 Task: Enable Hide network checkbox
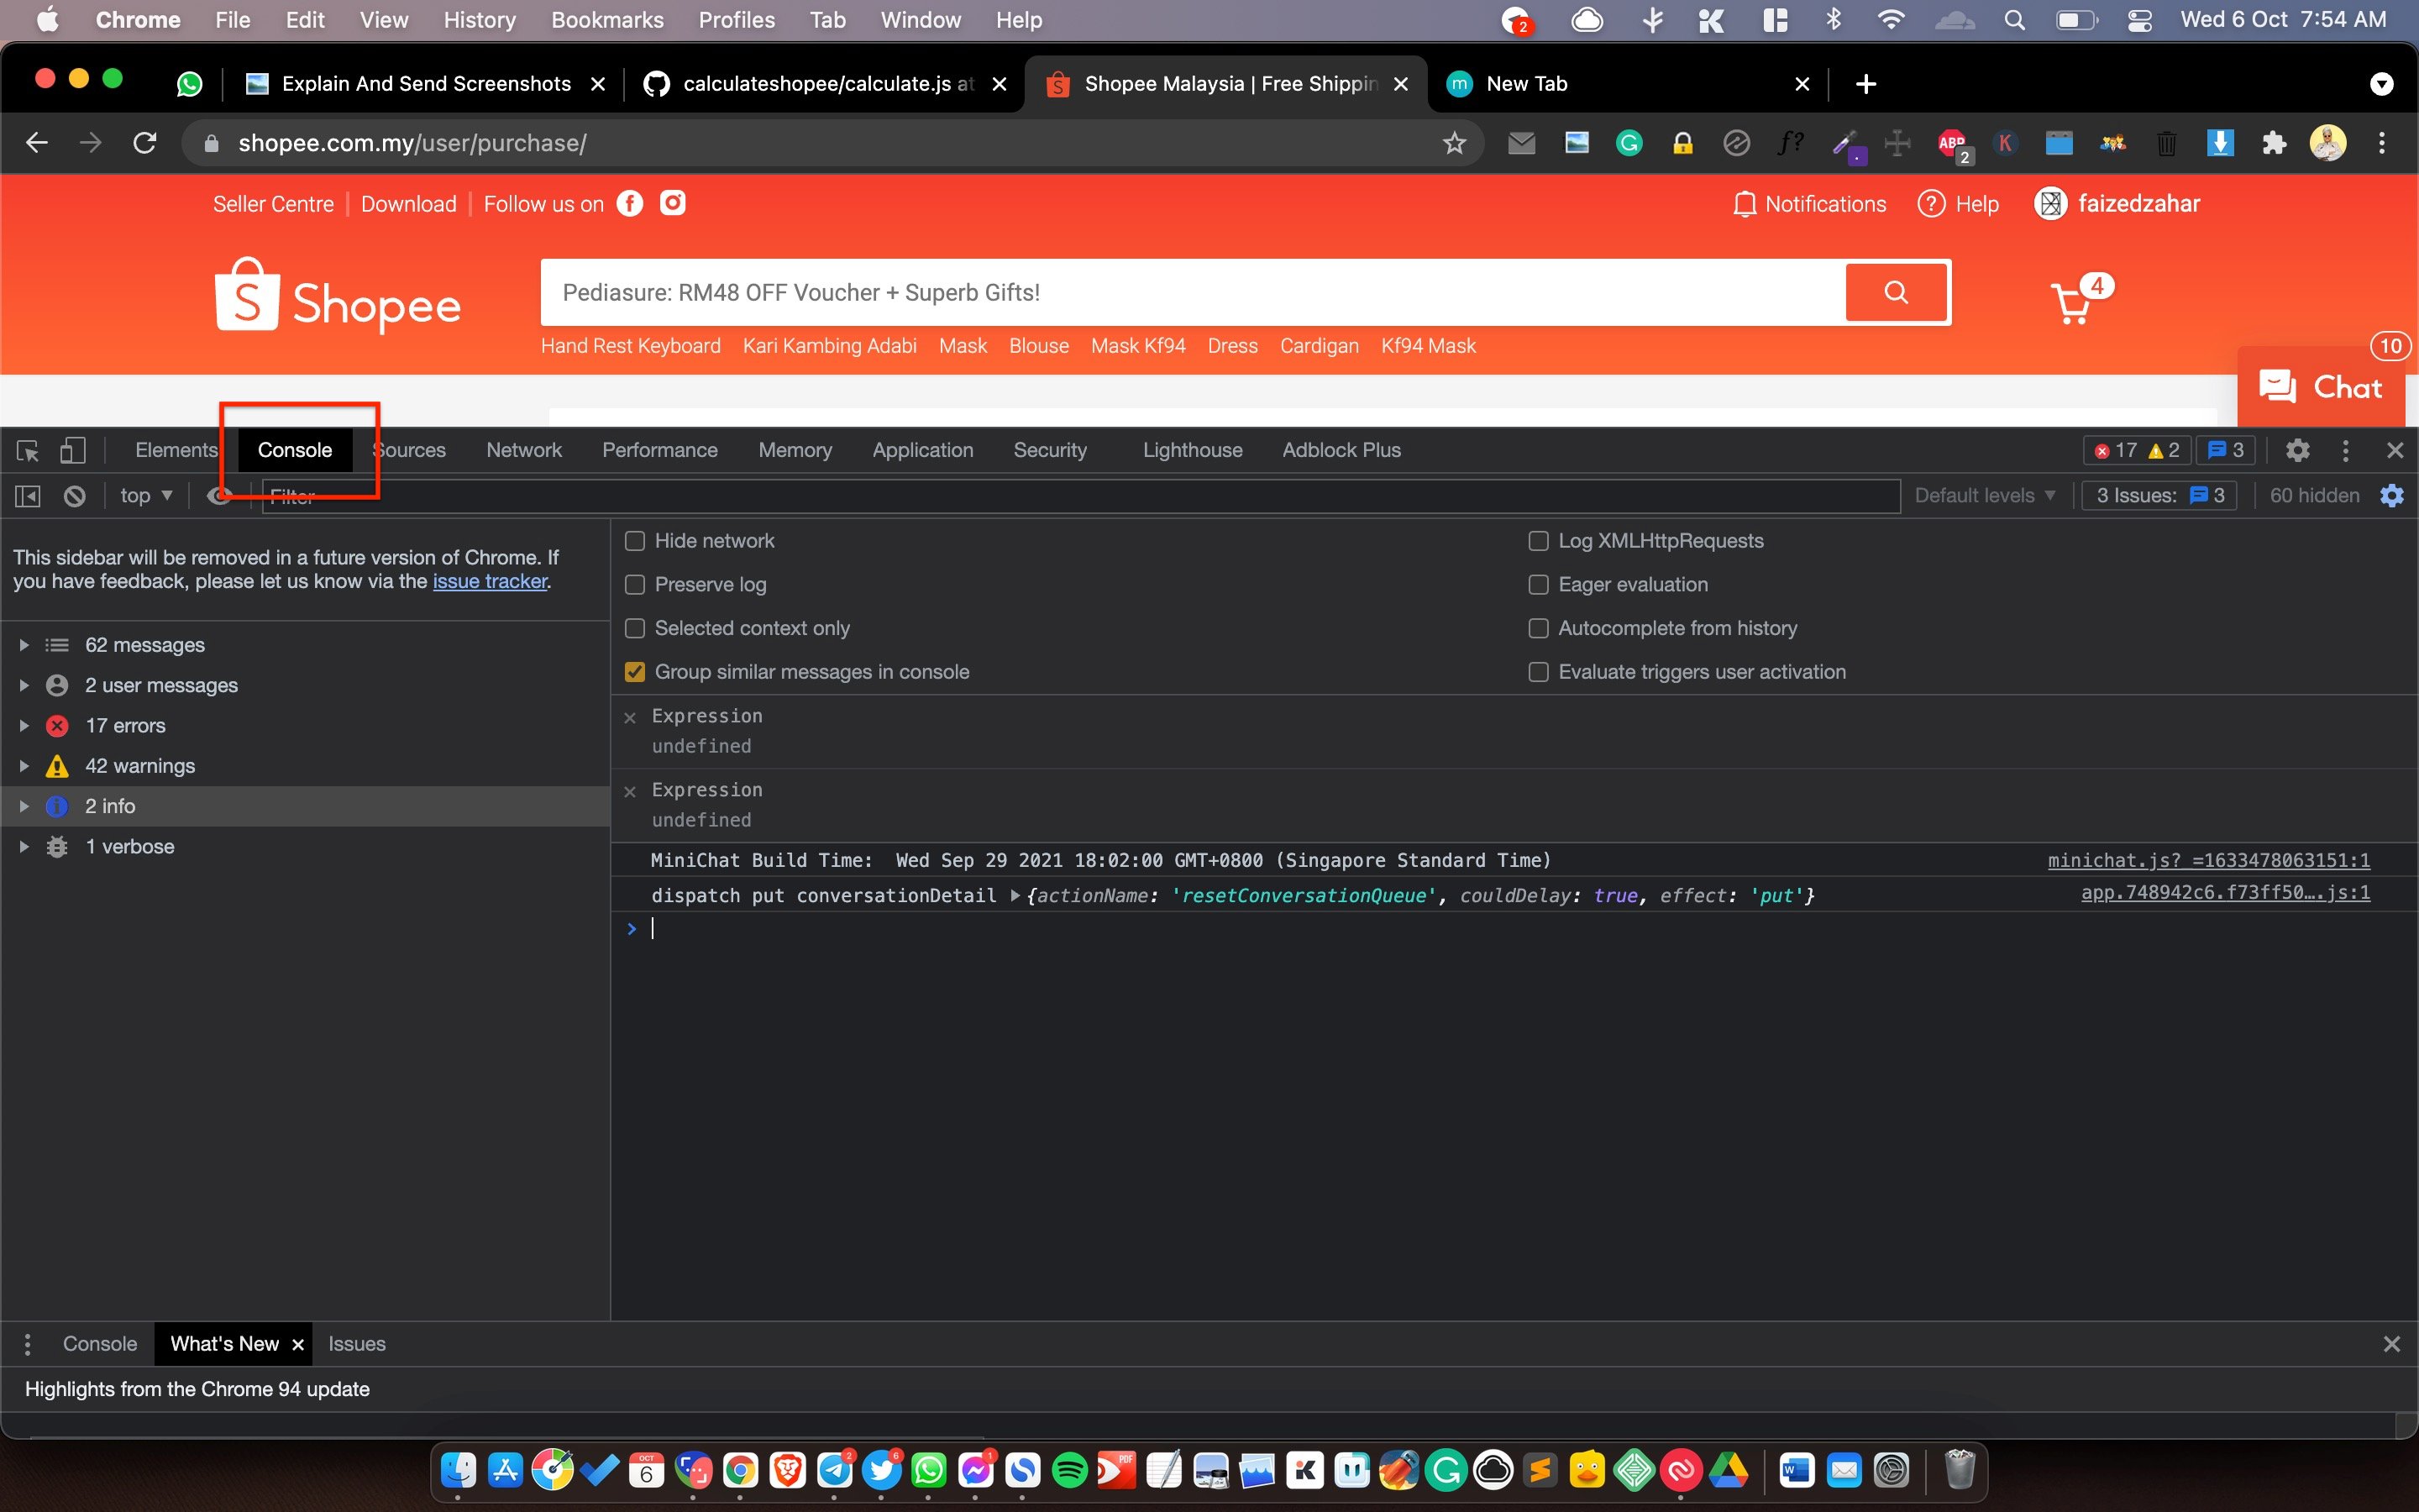coord(635,541)
